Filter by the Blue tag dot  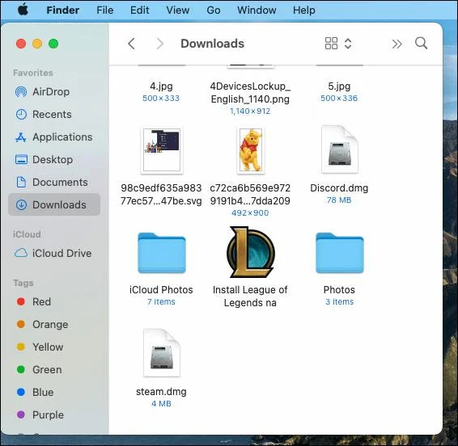(x=21, y=392)
